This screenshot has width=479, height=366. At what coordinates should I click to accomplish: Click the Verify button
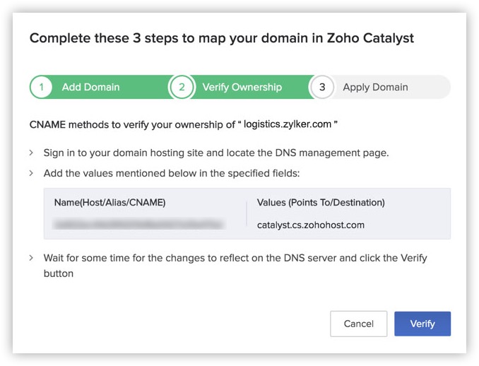pyautogui.click(x=422, y=324)
